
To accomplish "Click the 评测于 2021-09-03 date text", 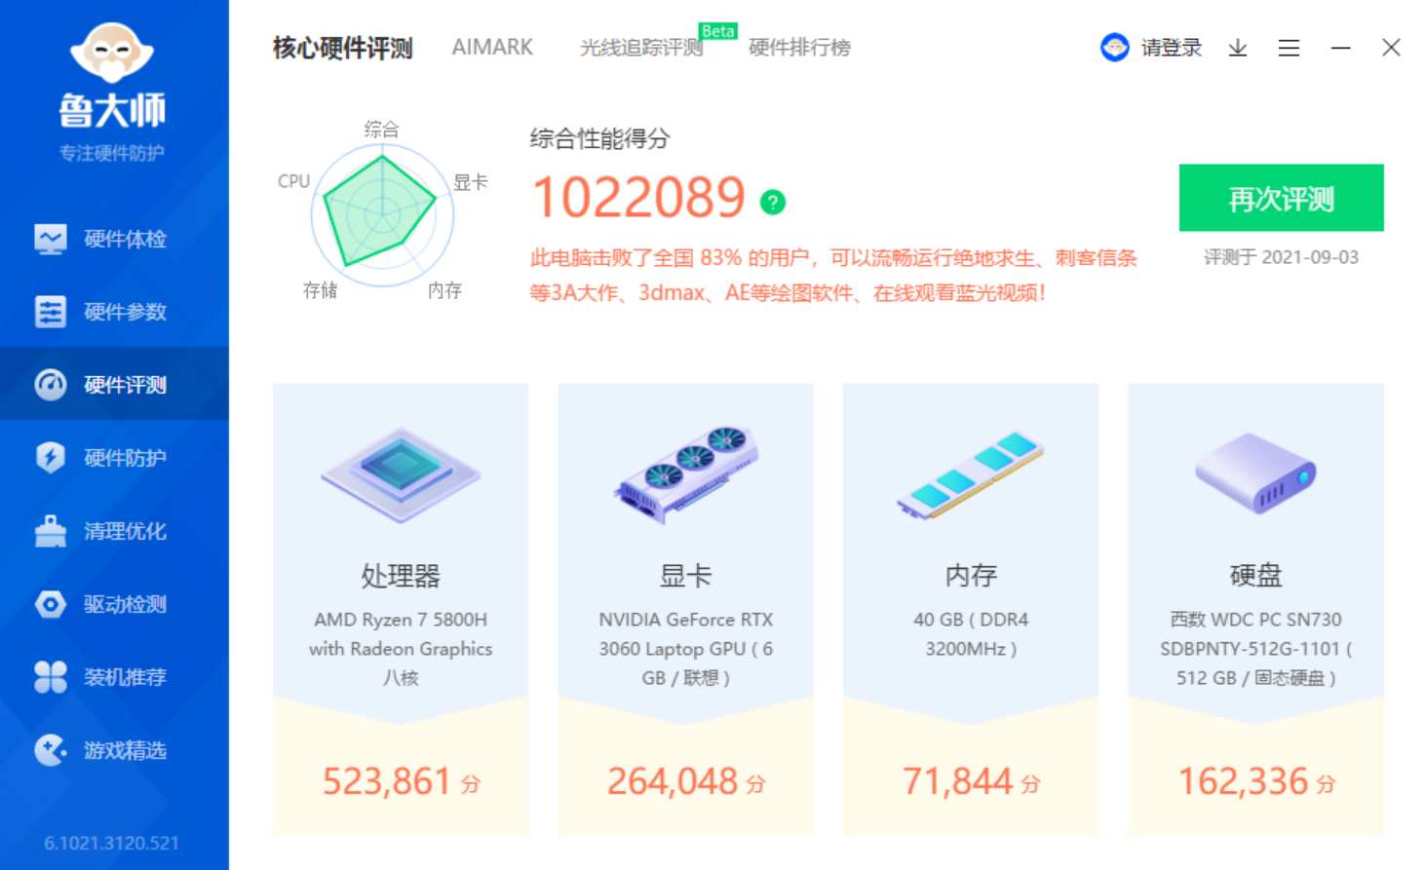I will pyautogui.click(x=1281, y=257).
